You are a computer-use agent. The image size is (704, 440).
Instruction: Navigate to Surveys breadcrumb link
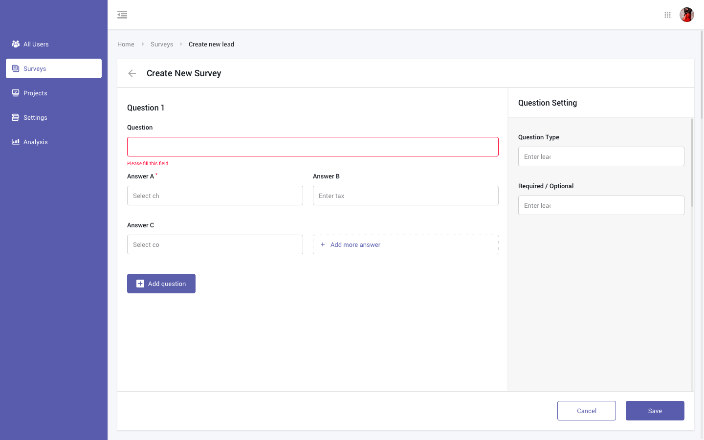pos(162,44)
